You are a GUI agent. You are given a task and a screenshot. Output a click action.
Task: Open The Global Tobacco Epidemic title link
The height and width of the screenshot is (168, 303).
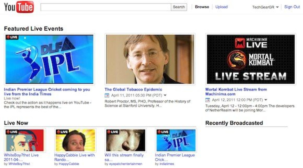(133, 90)
